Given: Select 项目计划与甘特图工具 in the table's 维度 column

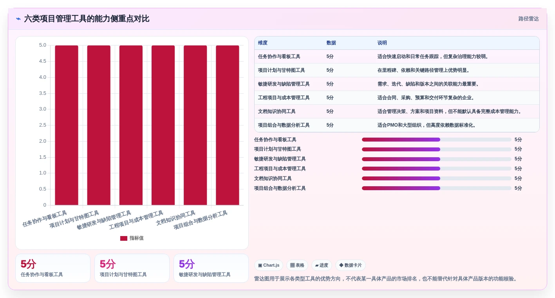Looking at the screenshot, I should coord(282,70).
